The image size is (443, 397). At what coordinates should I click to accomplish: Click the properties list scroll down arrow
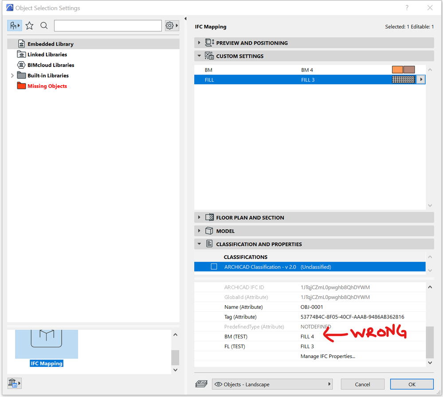(430, 363)
